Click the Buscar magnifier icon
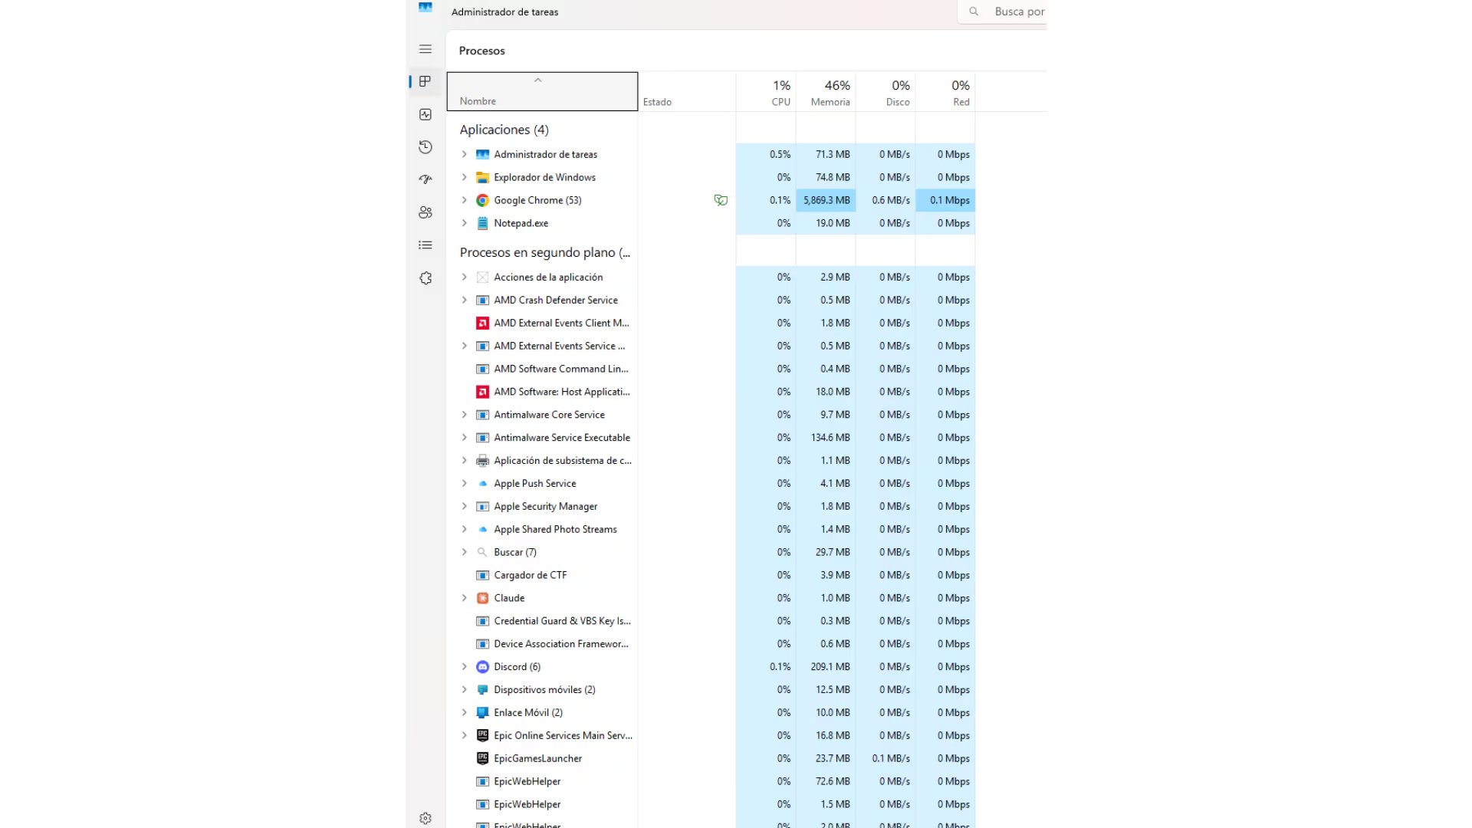The image size is (1472, 828). point(482,552)
